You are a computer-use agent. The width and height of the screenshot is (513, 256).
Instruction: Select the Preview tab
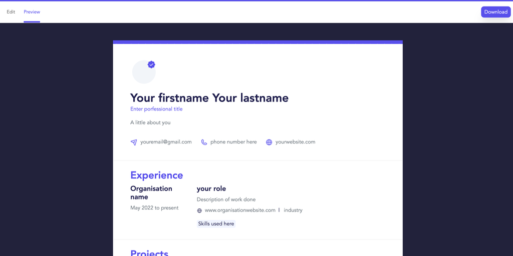tap(32, 12)
